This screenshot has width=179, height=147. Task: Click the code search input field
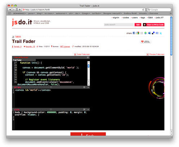pos(119,24)
